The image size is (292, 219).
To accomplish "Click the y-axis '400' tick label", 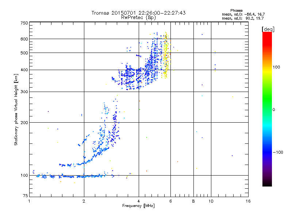I will pos(24,70).
